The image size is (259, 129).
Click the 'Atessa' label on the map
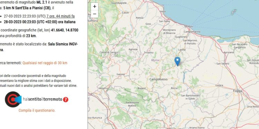(140, 18)
